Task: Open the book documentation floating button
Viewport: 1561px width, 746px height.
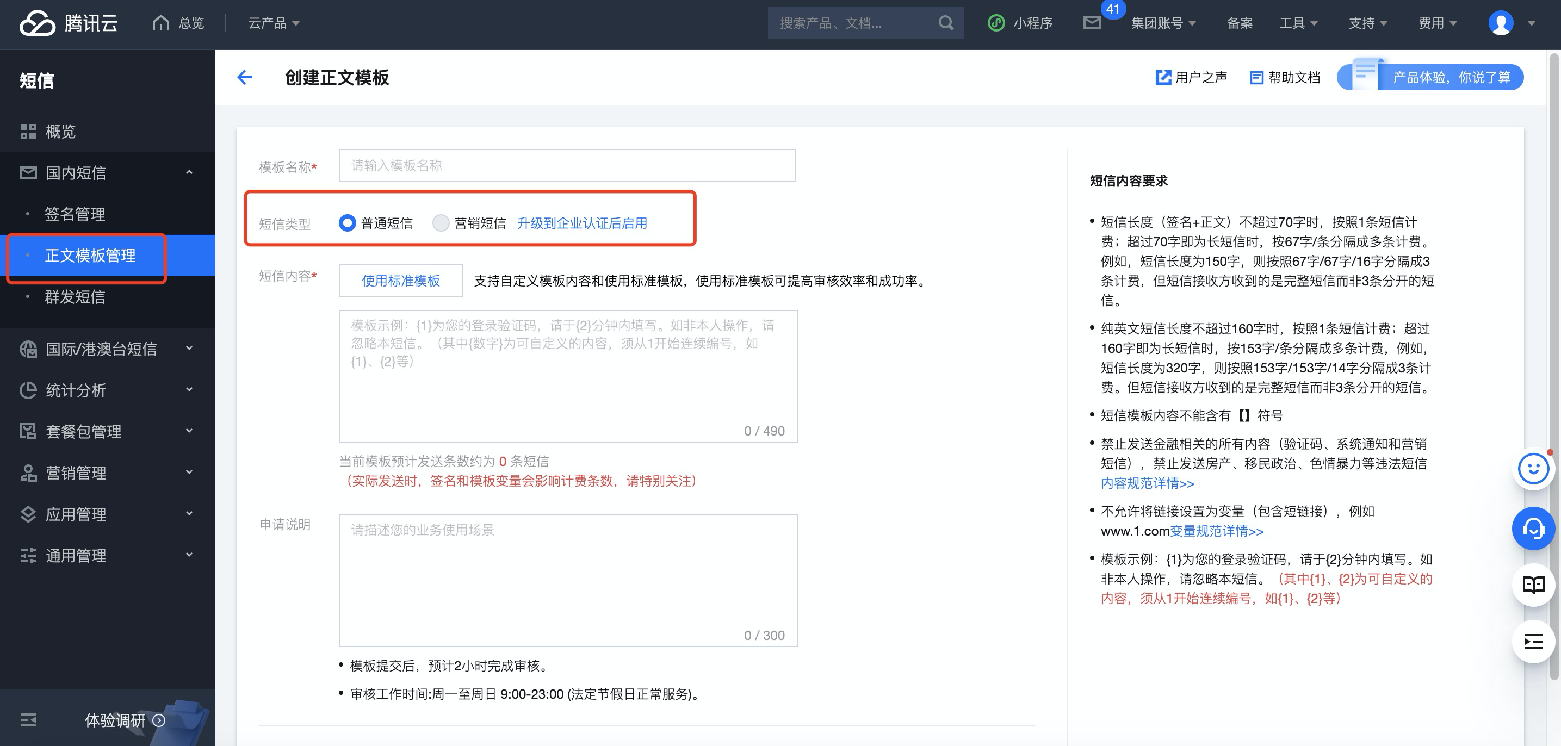Action: [x=1533, y=585]
